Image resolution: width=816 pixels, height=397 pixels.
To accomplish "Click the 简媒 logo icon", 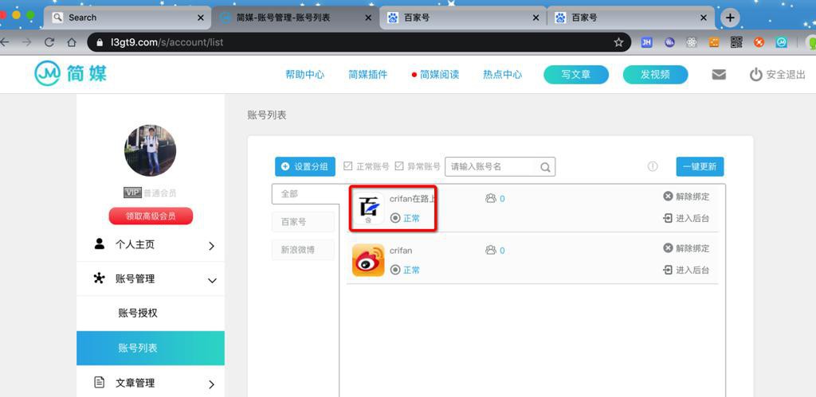I will coord(47,74).
